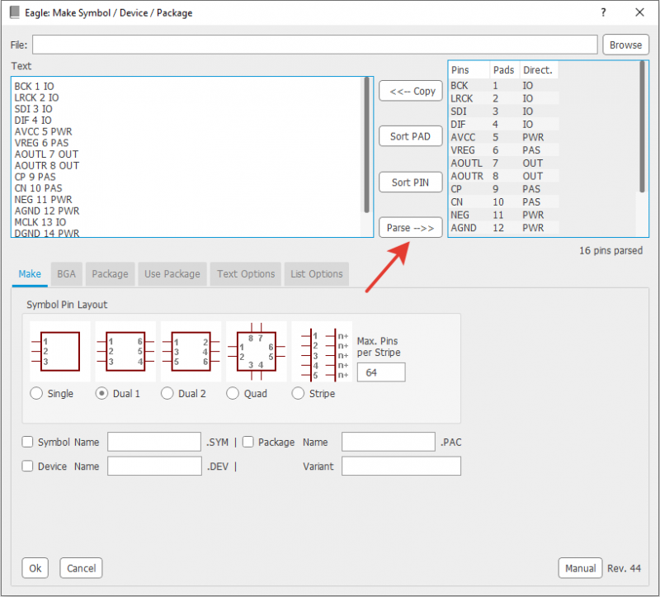Click the Pins column header
This screenshot has width=660, height=597.
(469, 70)
